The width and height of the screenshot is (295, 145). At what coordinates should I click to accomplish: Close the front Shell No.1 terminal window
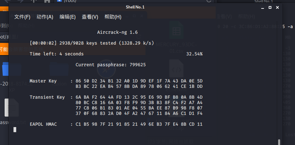[x=277, y=7]
